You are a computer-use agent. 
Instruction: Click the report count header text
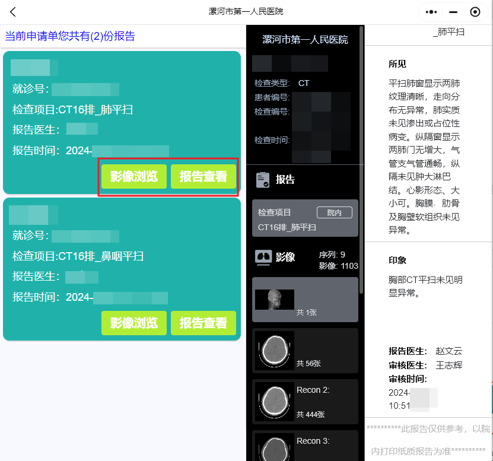coord(70,36)
